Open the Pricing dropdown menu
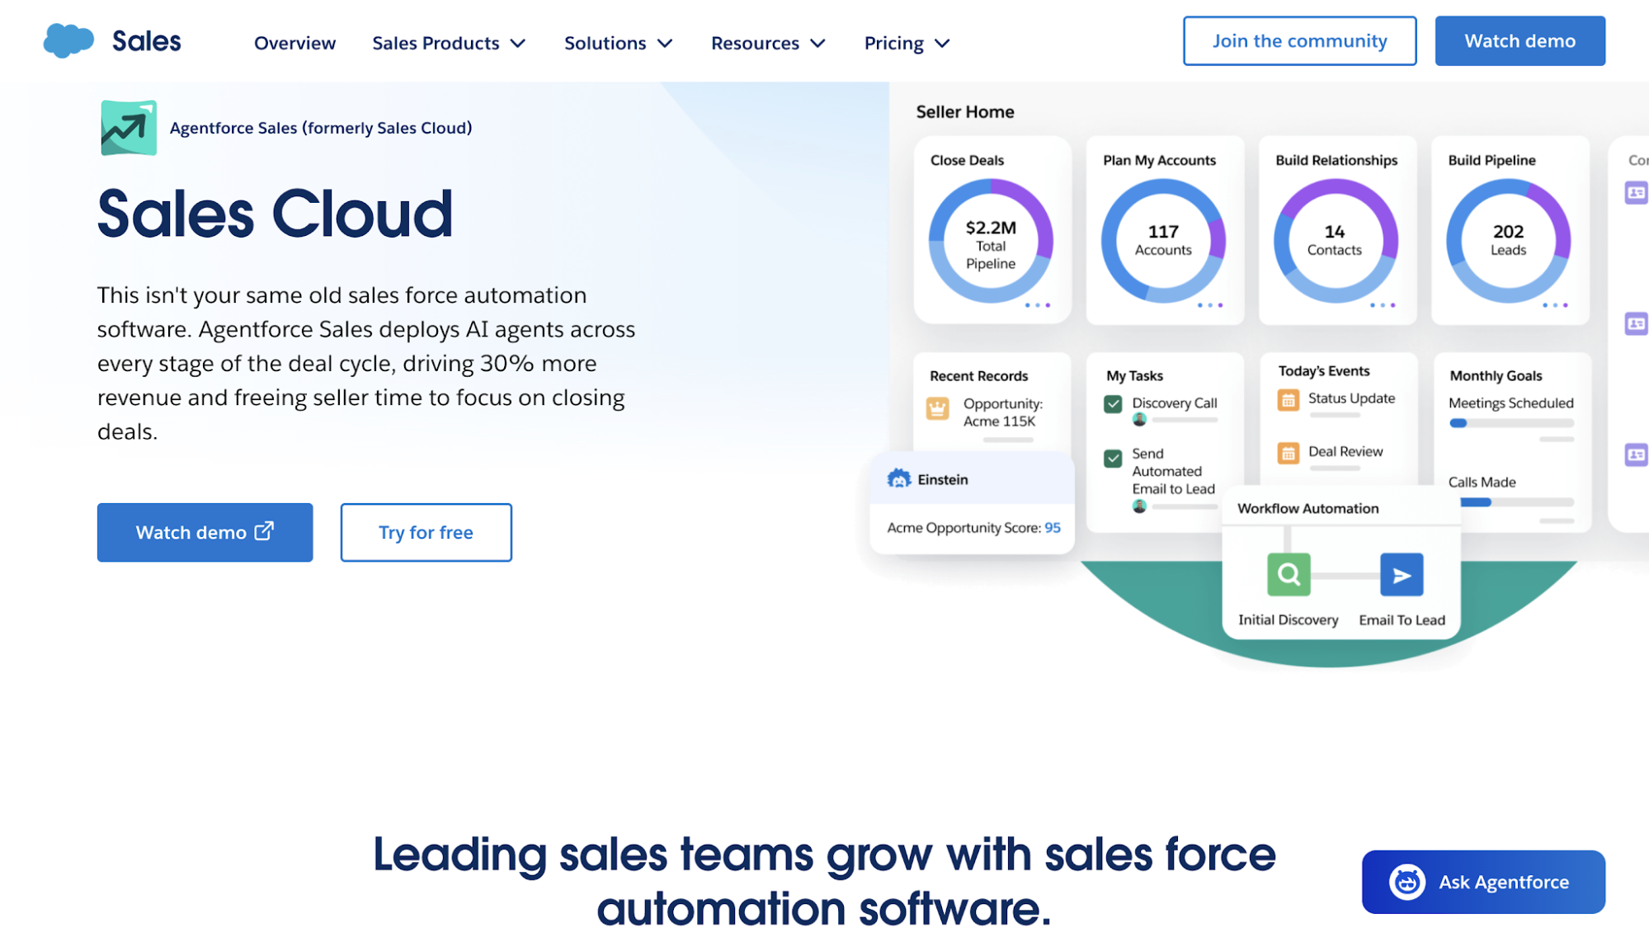 click(907, 43)
